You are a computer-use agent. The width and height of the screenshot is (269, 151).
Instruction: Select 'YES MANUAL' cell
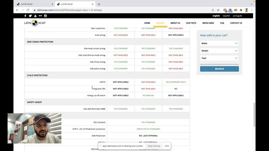pos(148,95)
